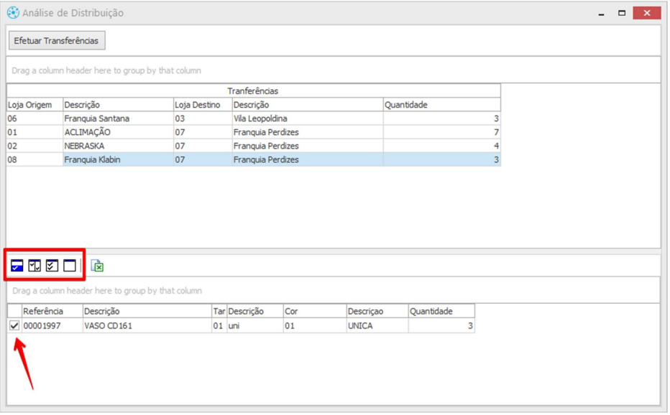Maximize the Análise de Distribuição window
Screen dimensions: 670x415
point(622,13)
